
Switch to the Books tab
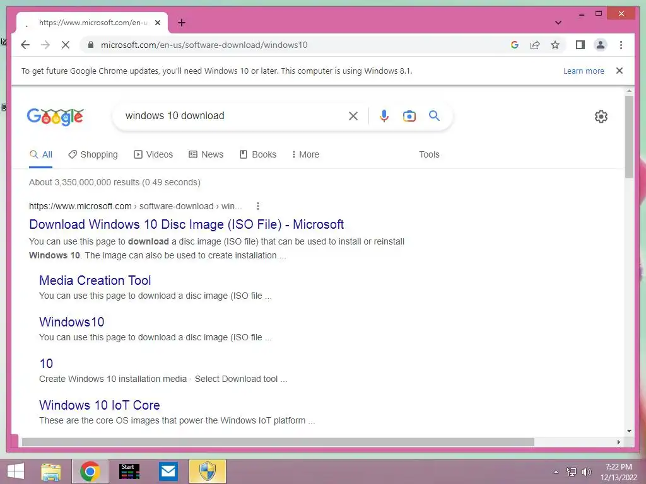coord(258,155)
